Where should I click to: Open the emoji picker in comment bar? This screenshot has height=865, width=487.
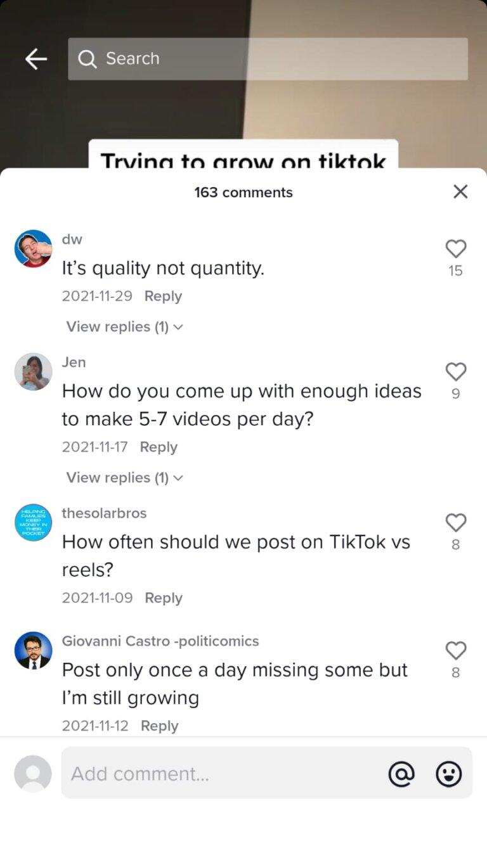click(x=448, y=773)
